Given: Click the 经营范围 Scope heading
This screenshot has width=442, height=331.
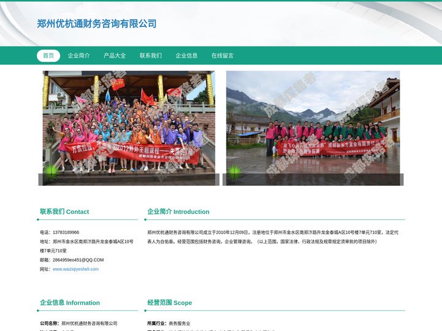Looking at the screenshot, I should click(169, 303).
